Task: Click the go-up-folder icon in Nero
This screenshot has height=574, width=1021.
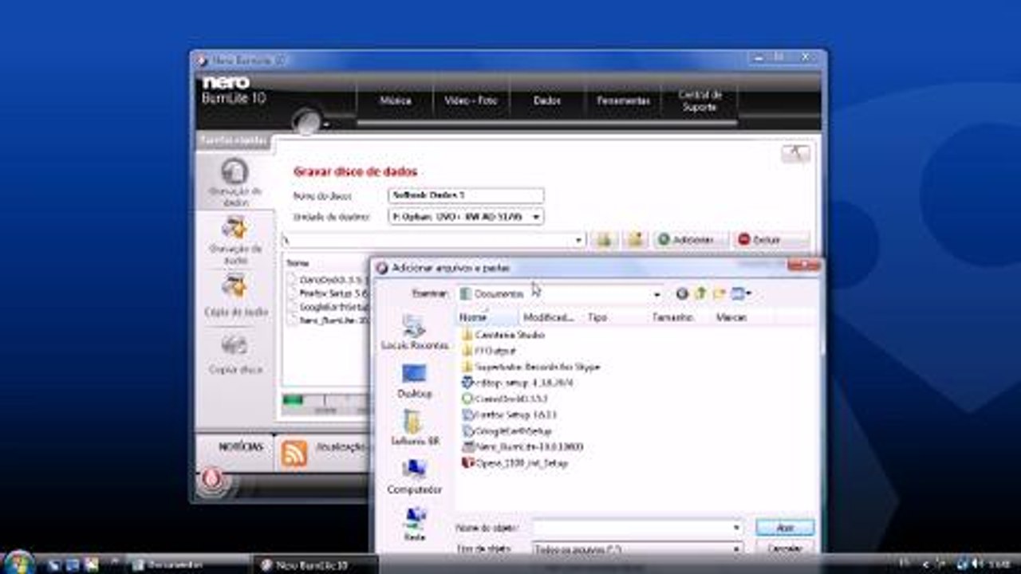Action: (604, 239)
